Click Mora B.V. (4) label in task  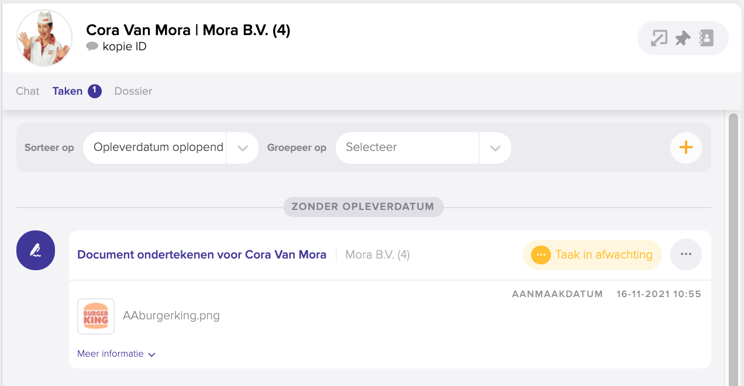tap(378, 254)
